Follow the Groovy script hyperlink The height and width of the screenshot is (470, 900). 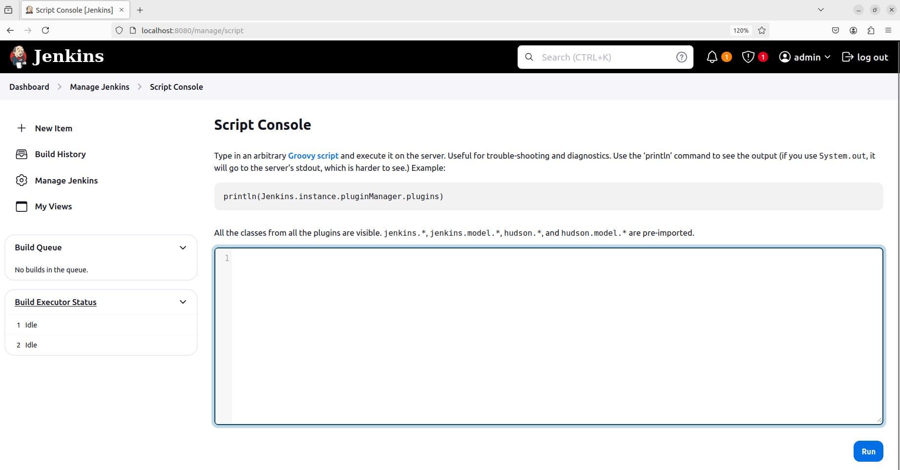click(313, 156)
